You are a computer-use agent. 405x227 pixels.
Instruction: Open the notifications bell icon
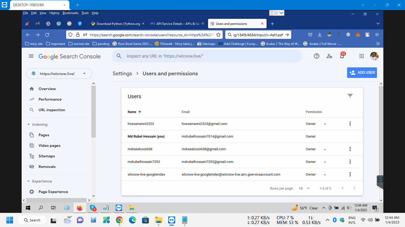342,56
